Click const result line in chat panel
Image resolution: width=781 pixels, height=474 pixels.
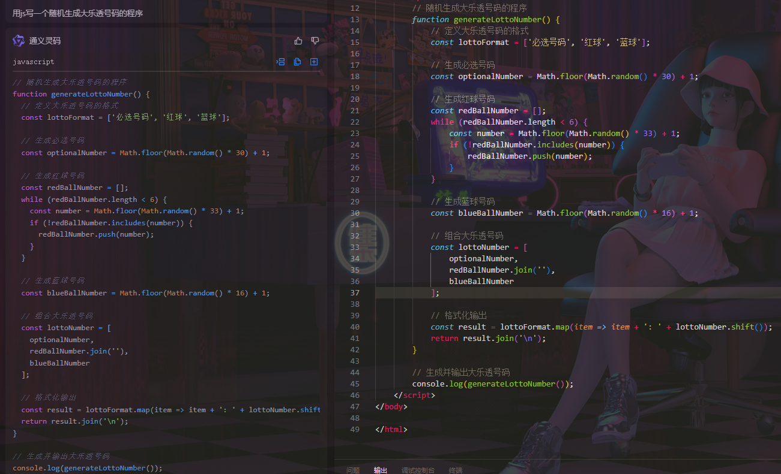pos(170,410)
